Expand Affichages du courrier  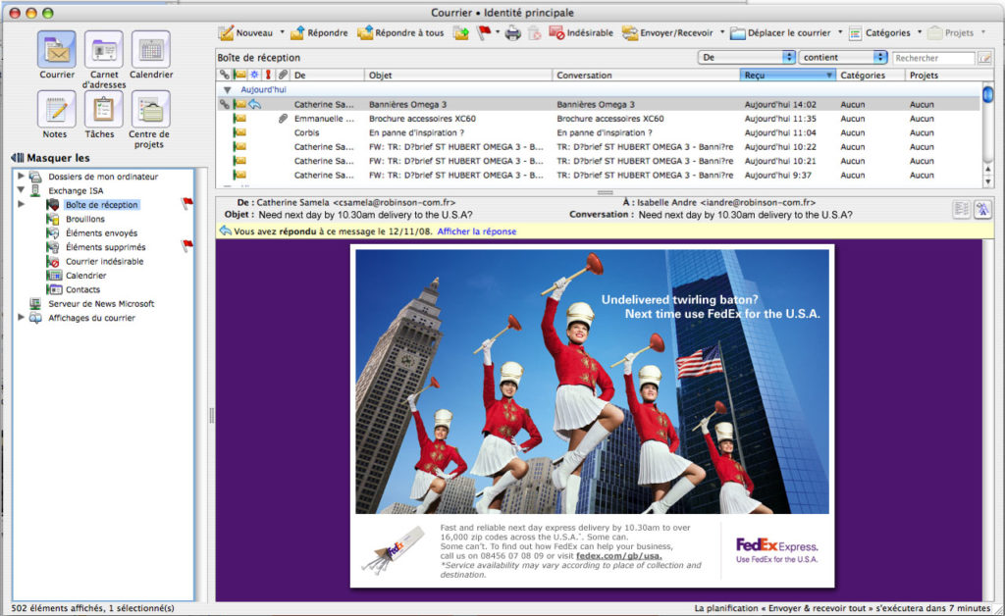(22, 317)
